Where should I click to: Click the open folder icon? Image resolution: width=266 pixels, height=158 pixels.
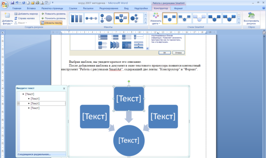point(33,3)
